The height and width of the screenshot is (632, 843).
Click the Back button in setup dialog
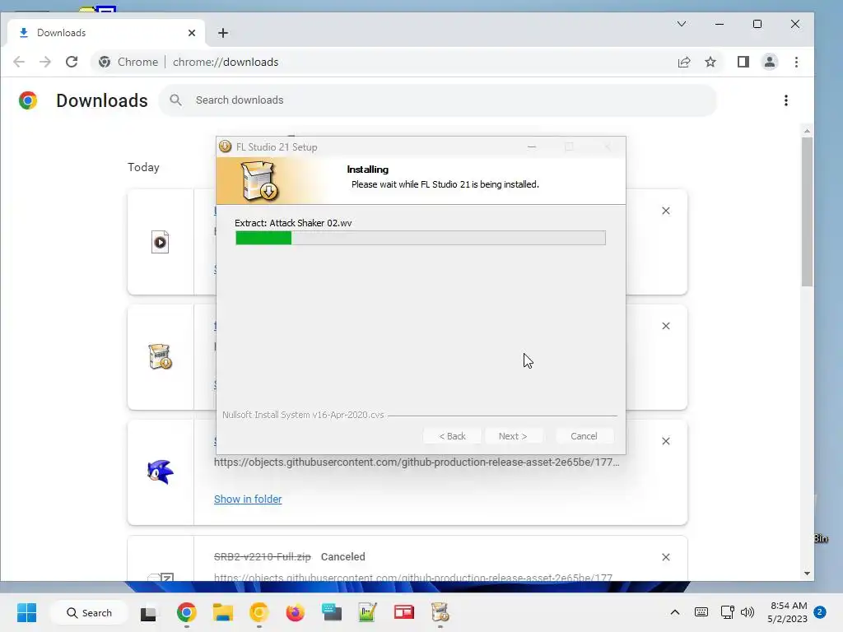point(452,436)
